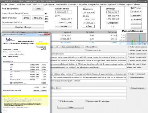Toggle Afficher Montant Travaux checkbox
Viewport: 148px width, 113px height.
click(129, 50)
